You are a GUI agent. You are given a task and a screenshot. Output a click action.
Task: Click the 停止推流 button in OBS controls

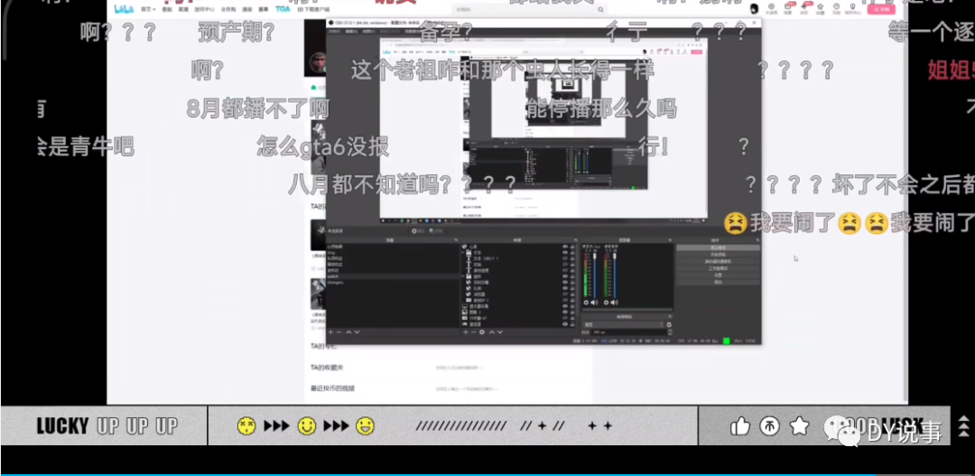tap(719, 247)
